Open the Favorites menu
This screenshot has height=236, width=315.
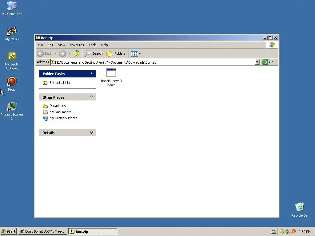(x=77, y=45)
